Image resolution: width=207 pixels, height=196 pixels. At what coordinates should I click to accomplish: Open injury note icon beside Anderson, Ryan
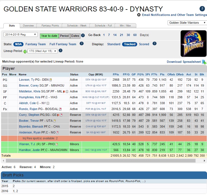tap(57, 133)
